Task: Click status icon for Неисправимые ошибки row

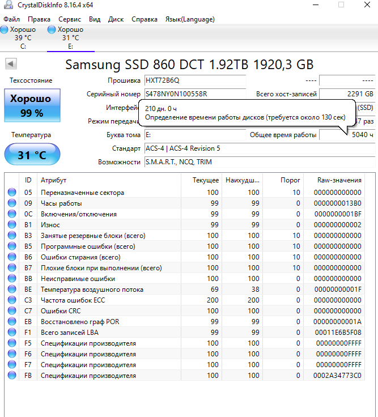Action: click(x=12, y=278)
